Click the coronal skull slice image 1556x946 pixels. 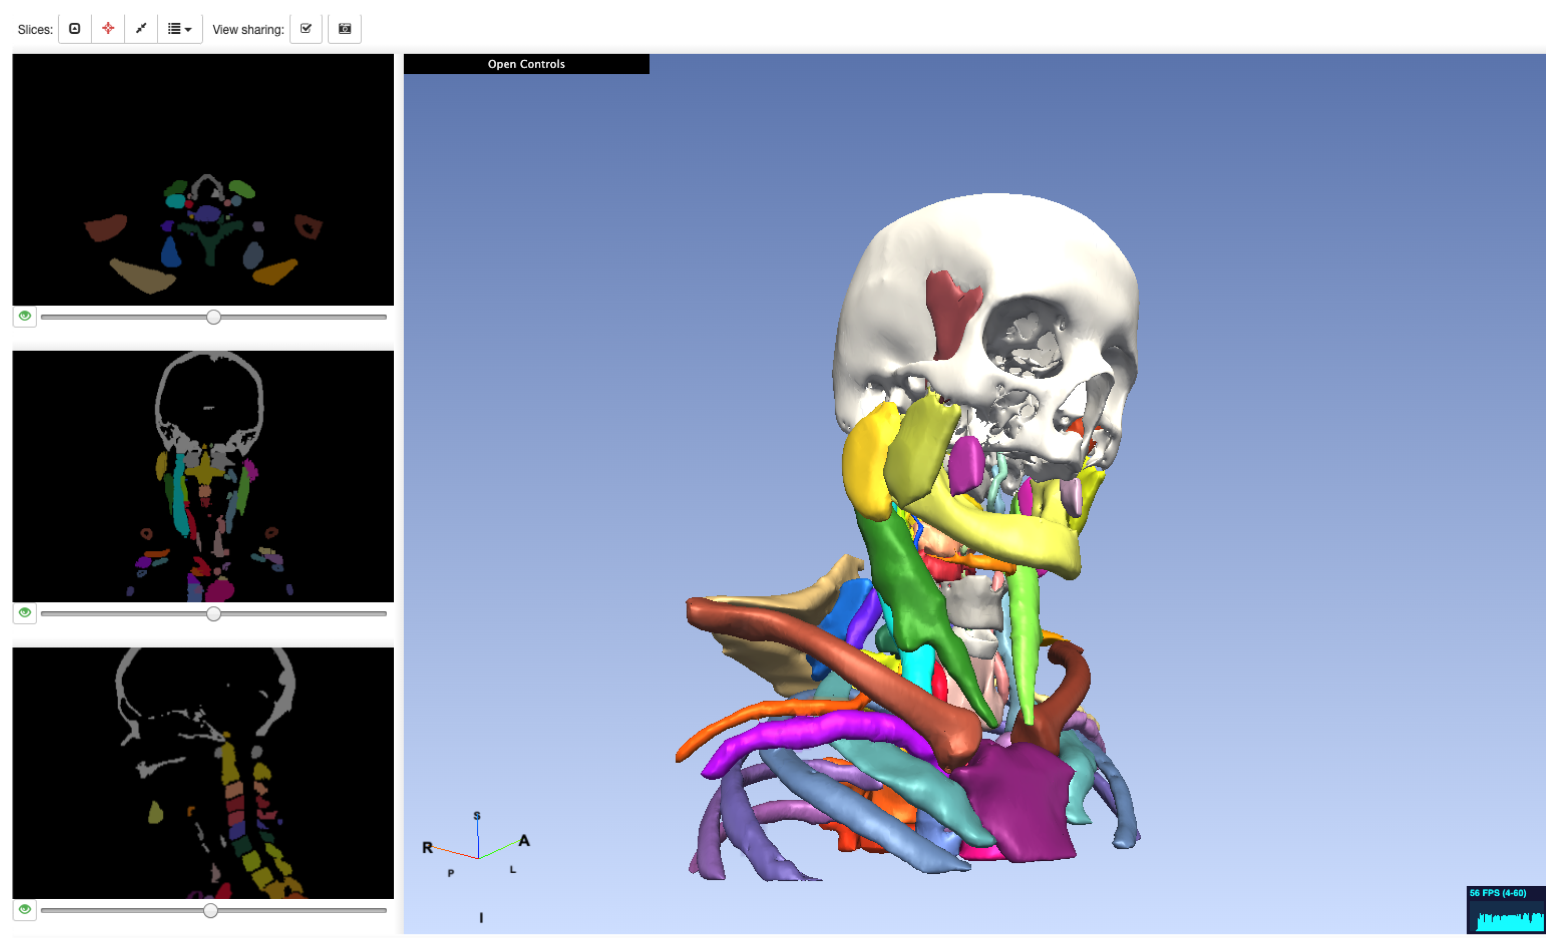203,477
